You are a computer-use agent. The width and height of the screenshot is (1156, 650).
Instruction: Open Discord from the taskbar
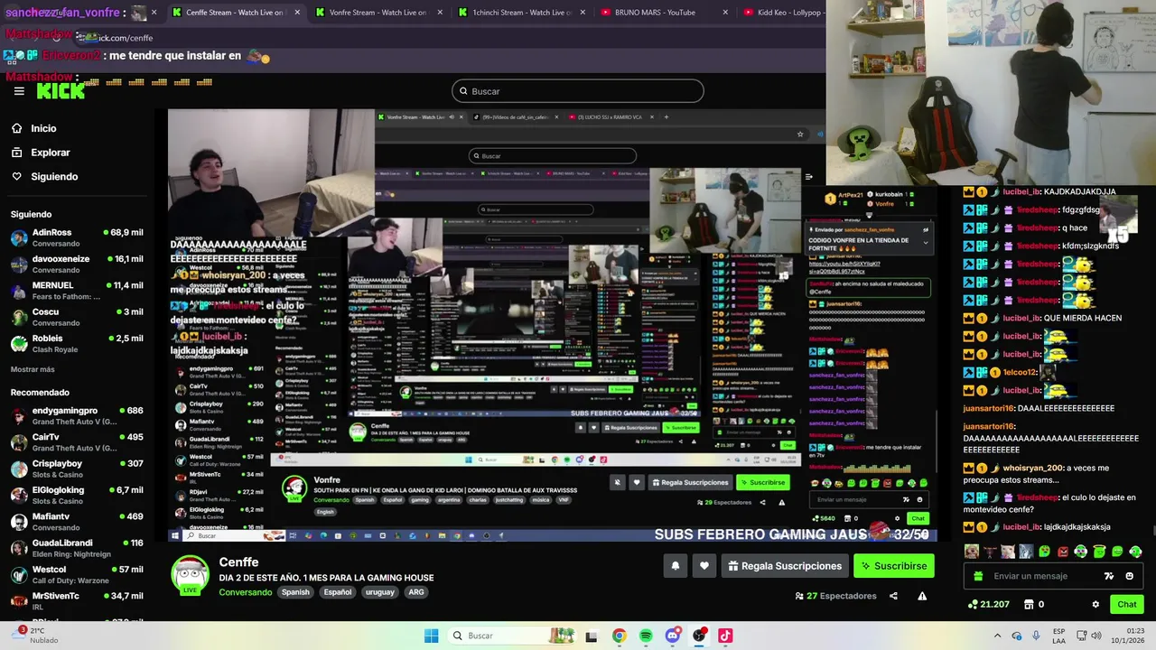point(672,636)
